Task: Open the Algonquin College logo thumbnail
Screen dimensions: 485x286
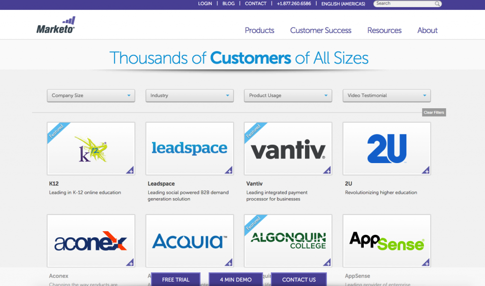Action: [288, 241]
